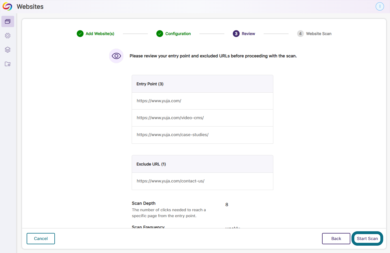Select the https://www.yuja.com/ entry point

click(x=203, y=101)
